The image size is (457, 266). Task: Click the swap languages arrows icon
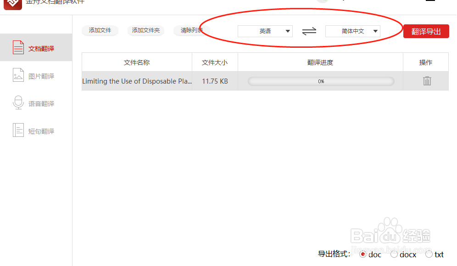coord(309,31)
